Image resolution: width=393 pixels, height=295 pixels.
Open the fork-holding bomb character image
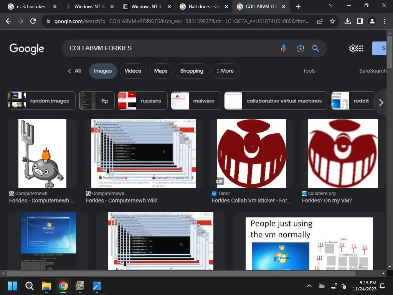42,154
